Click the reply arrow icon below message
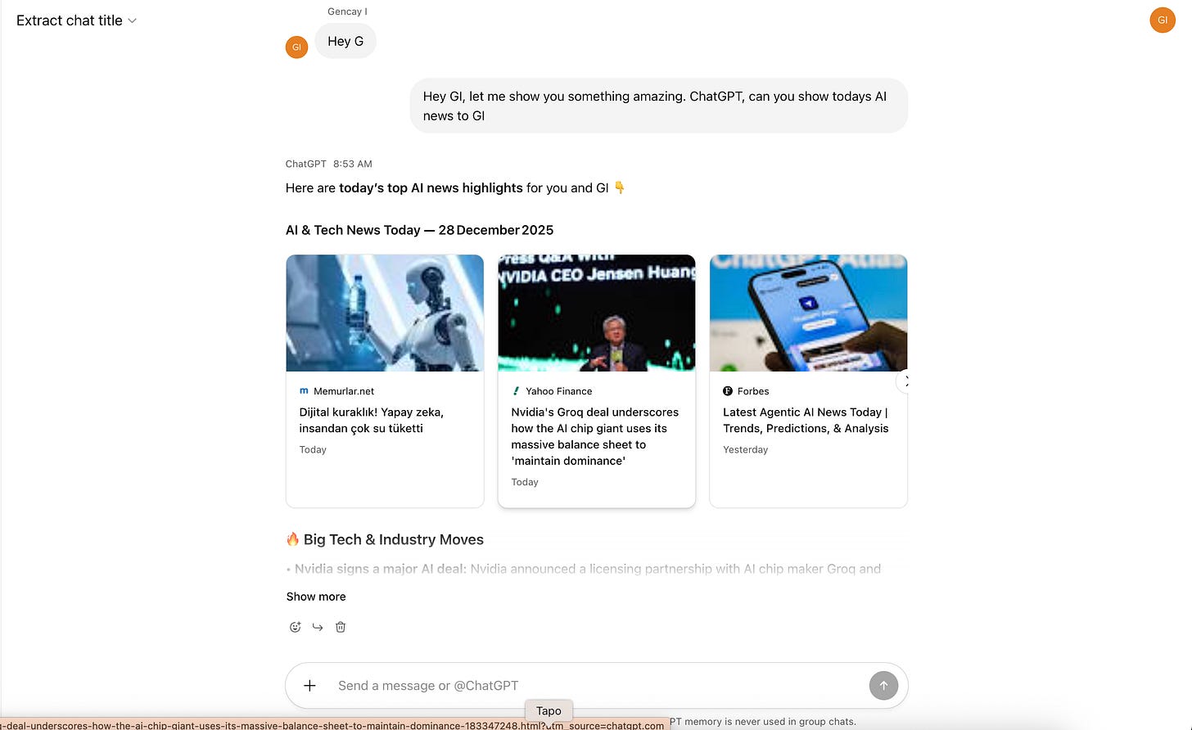This screenshot has height=730, width=1192. click(x=318, y=627)
